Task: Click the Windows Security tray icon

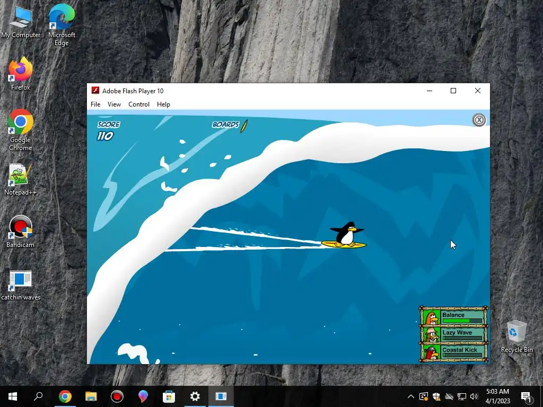Action: 436,396
